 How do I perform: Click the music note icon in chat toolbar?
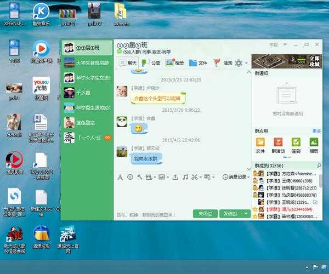[x=185, y=177]
